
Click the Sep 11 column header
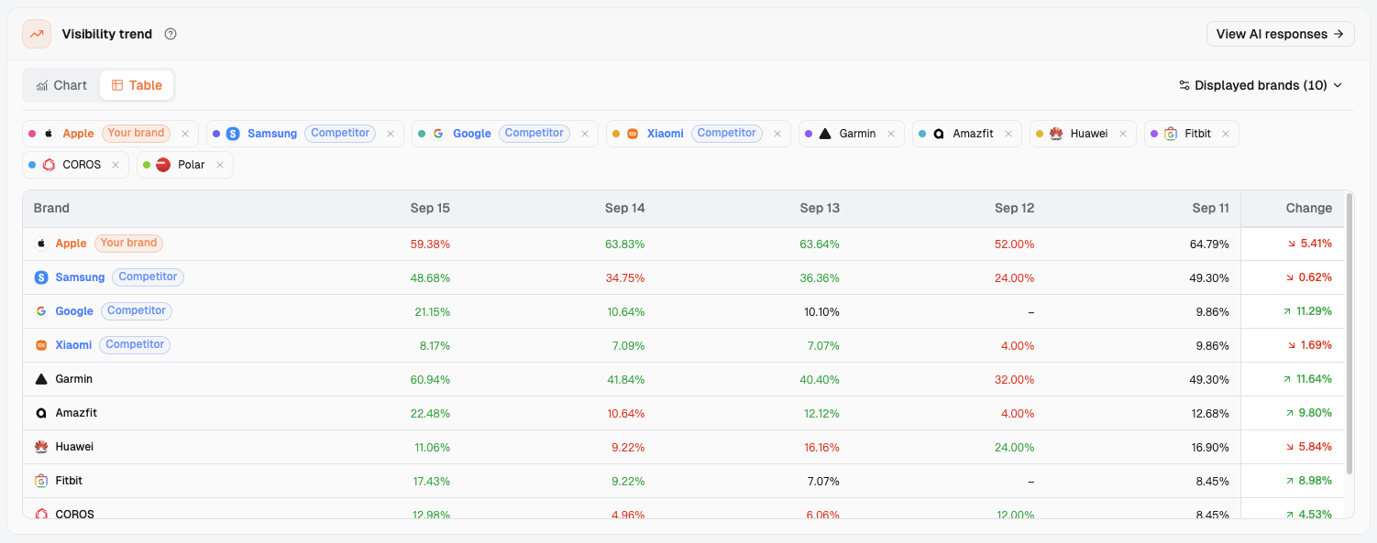point(1210,209)
